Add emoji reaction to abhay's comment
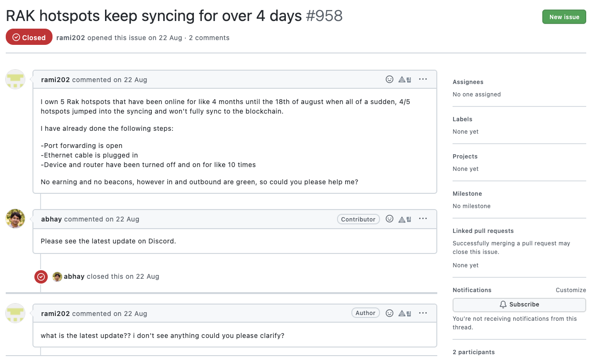The width and height of the screenshot is (591, 358). [x=390, y=219]
